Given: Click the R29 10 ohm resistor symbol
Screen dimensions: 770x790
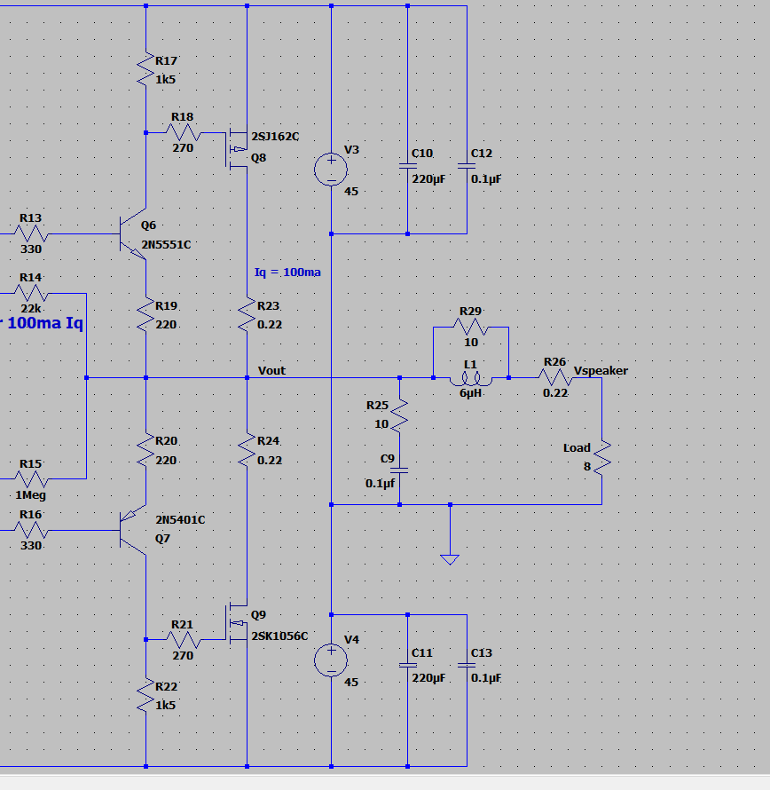Looking at the screenshot, I should tap(471, 327).
